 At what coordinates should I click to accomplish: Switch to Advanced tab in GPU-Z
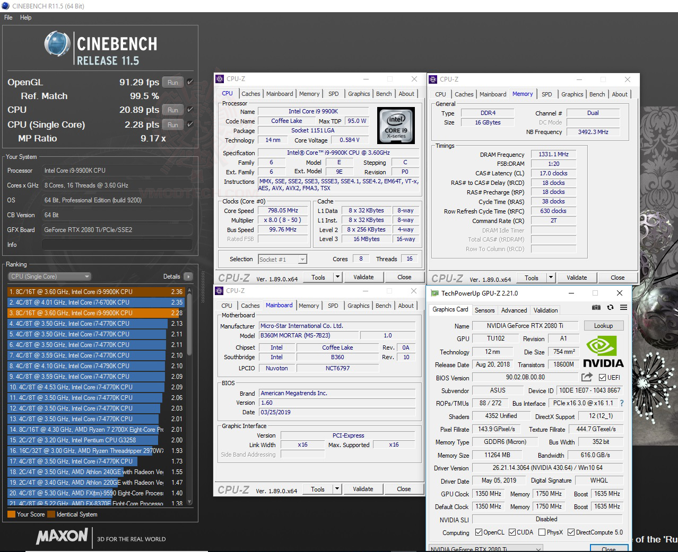tap(514, 310)
